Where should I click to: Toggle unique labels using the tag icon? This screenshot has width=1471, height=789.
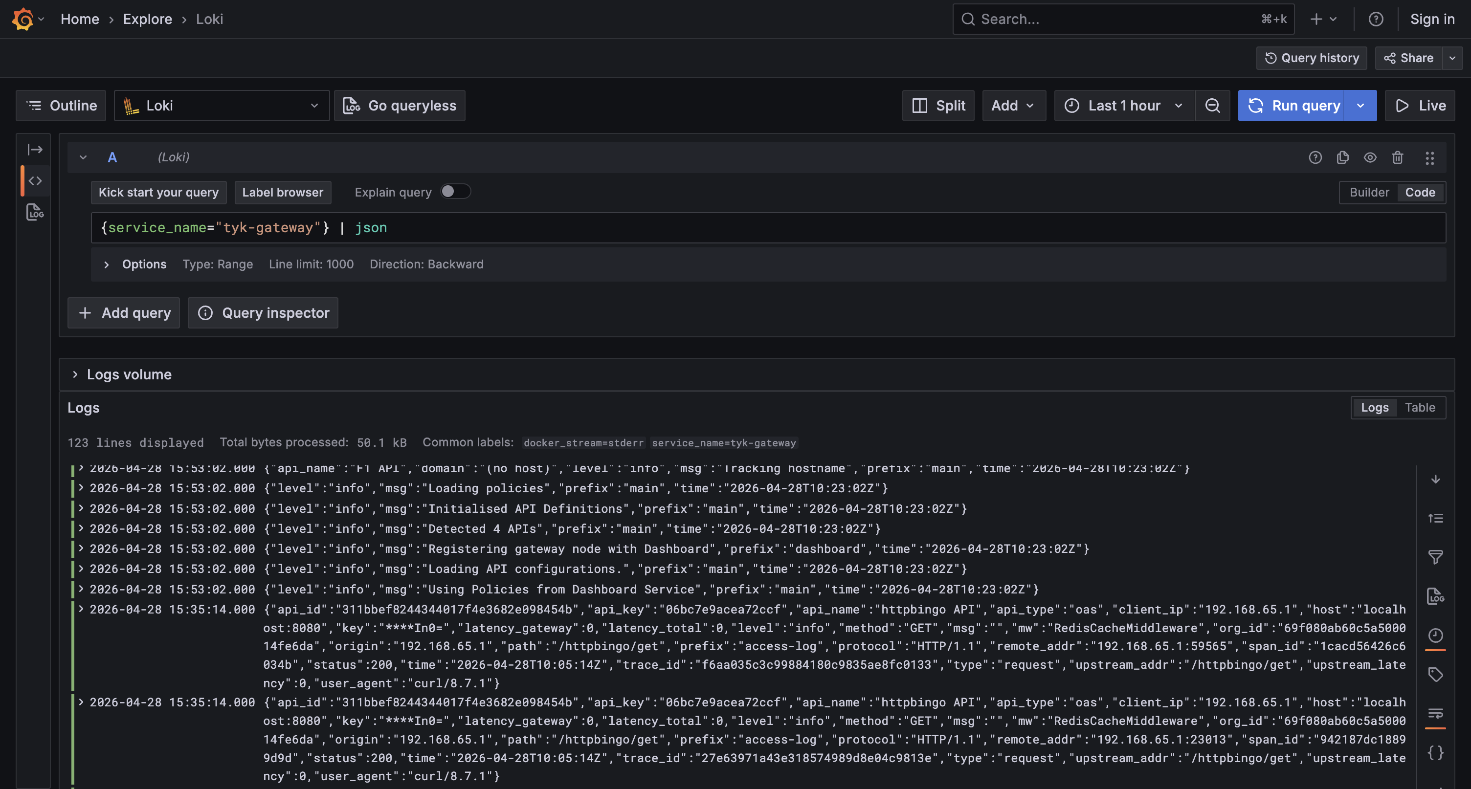pyautogui.click(x=1435, y=675)
